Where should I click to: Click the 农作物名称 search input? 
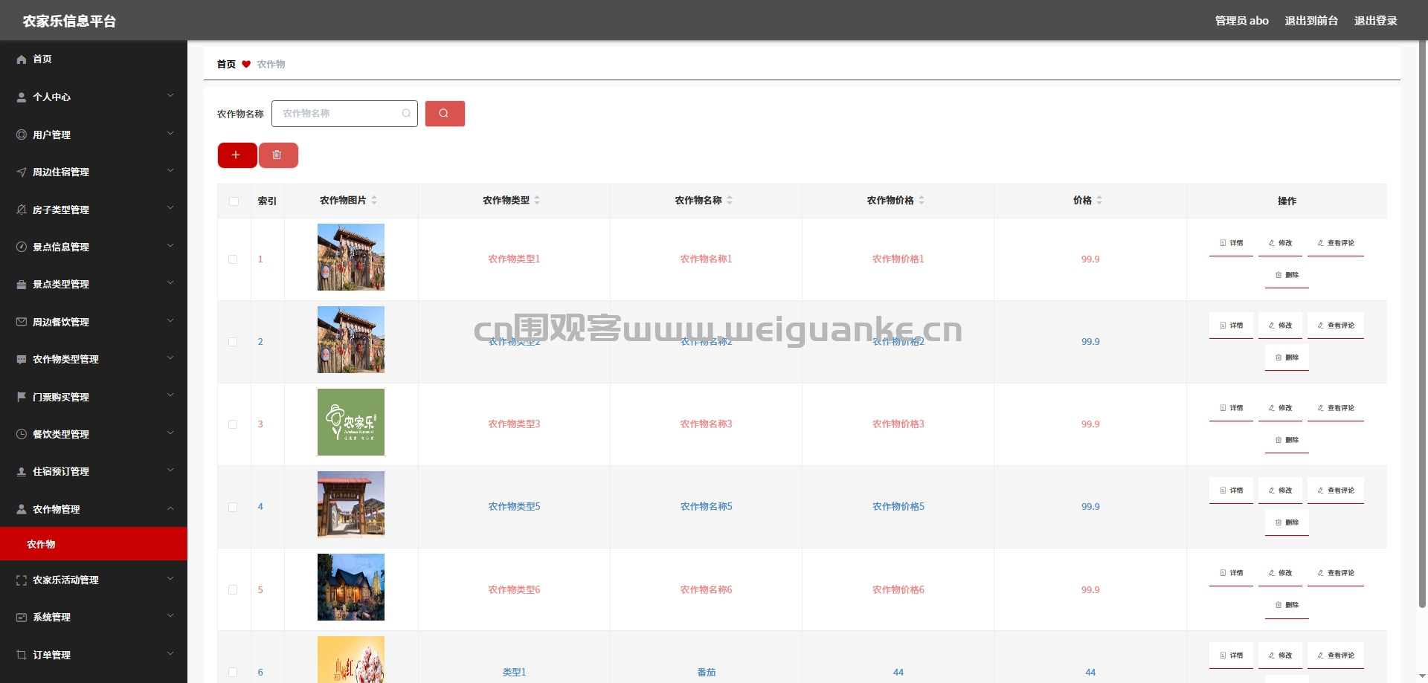coord(344,114)
